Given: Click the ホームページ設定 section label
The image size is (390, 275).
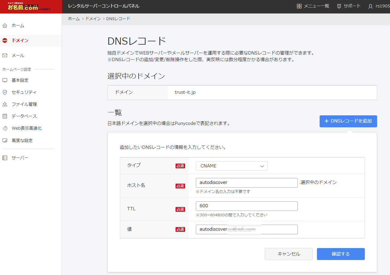Looking at the screenshot, I should coord(16,69).
